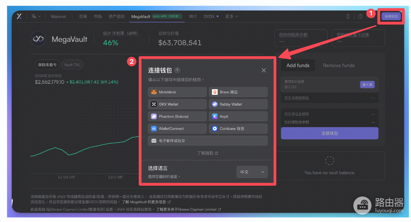This screenshot has width=411, height=222.
Task: Select the MegaVault nav tab
Action: (141, 16)
